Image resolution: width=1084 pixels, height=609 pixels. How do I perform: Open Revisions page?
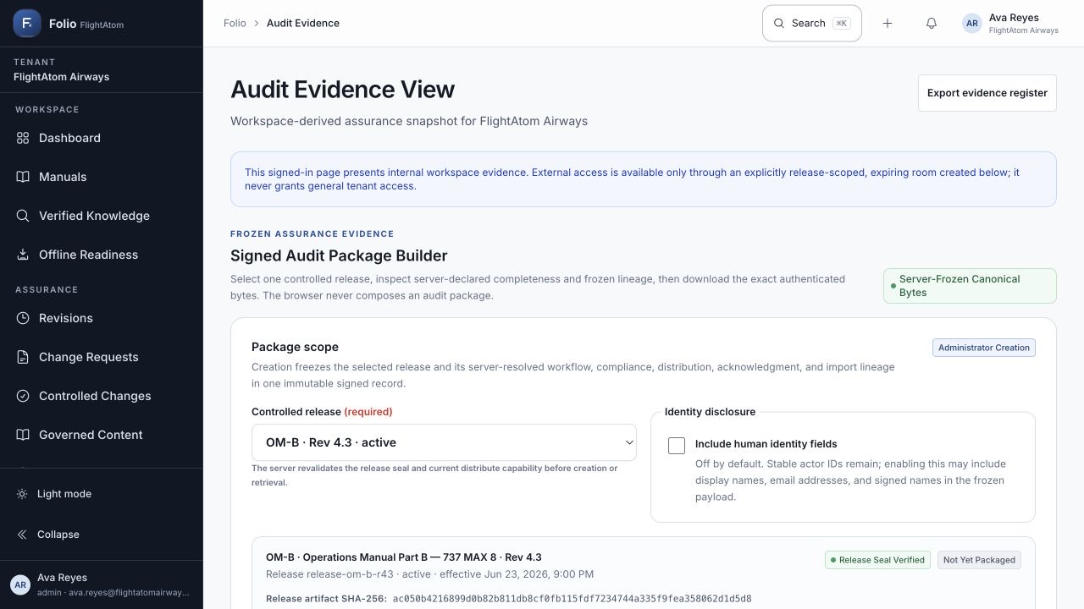pyautogui.click(x=102, y=318)
